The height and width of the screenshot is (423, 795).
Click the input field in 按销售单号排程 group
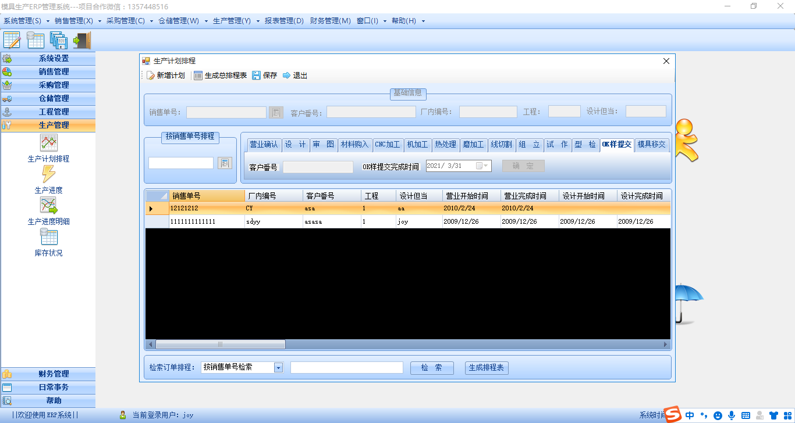[181, 163]
